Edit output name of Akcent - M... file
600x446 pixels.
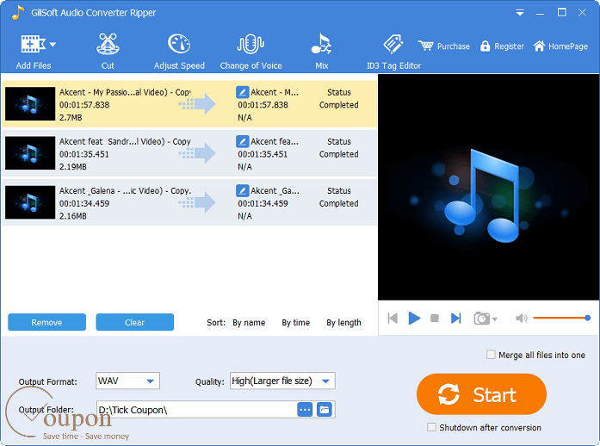click(x=242, y=92)
